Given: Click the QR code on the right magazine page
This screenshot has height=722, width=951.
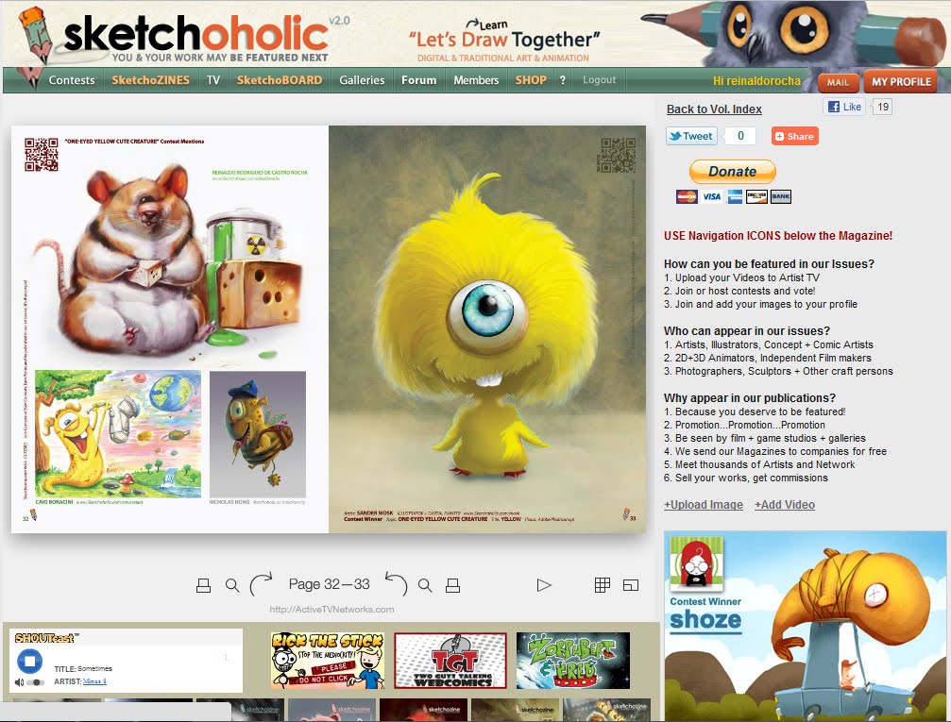Looking at the screenshot, I should [x=617, y=155].
